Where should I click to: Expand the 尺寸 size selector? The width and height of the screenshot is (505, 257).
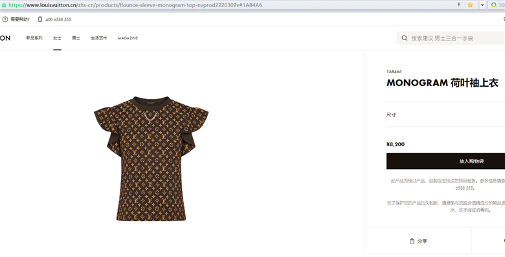[x=445, y=115]
